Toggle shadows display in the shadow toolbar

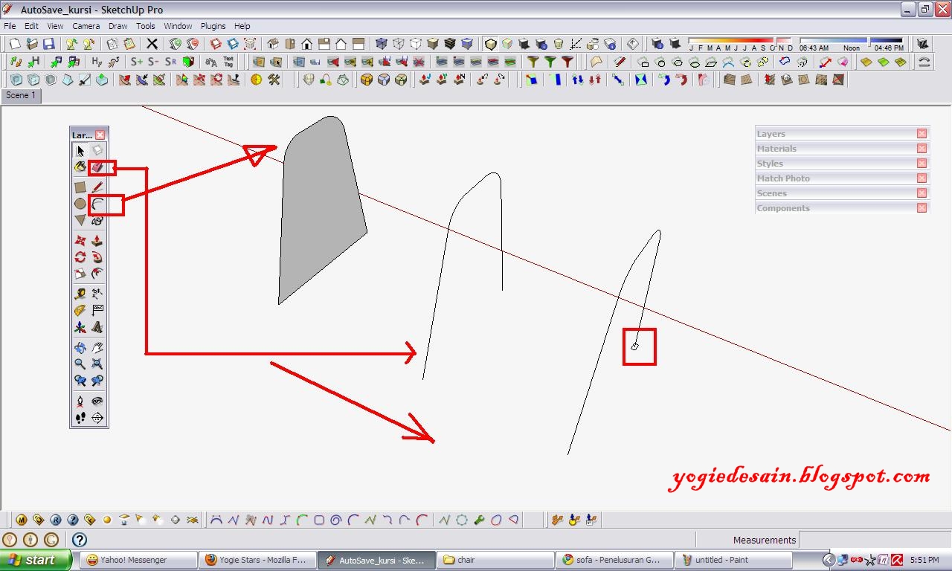[x=675, y=42]
